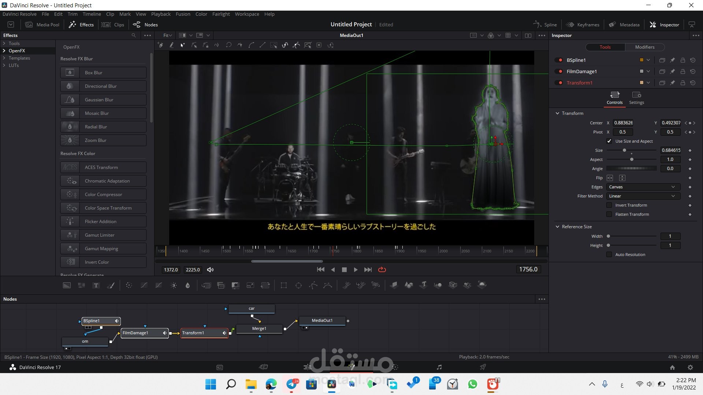Toggle viewer audio mute speaker icon
Screen dimensions: 703x395
[210, 270]
